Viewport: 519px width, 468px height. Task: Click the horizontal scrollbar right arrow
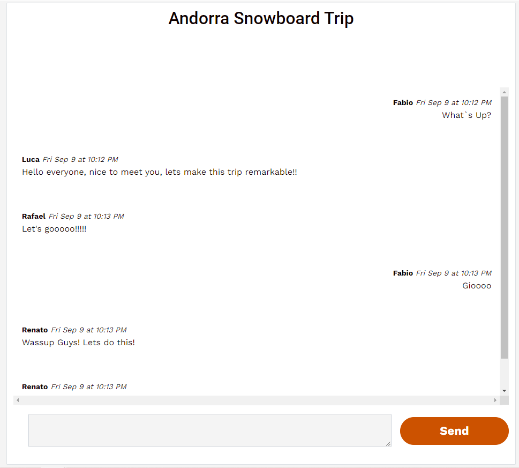click(495, 400)
